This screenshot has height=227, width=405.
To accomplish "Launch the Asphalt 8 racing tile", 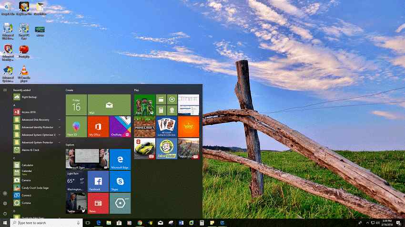I will tap(145, 149).
